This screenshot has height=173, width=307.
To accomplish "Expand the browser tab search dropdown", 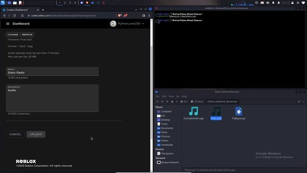I will tap(136, 10).
